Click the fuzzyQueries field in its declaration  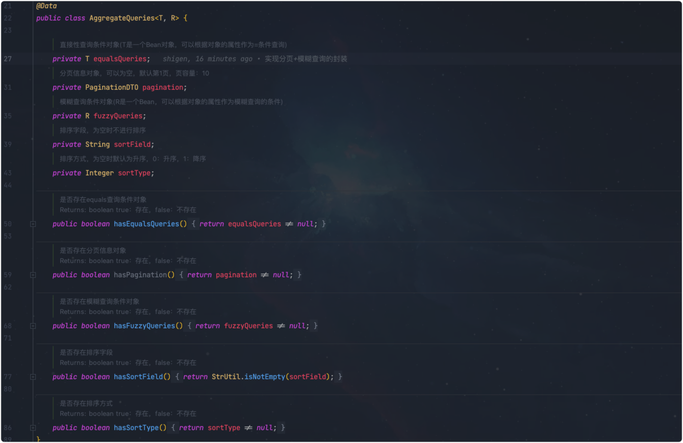(x=118, y=116)
